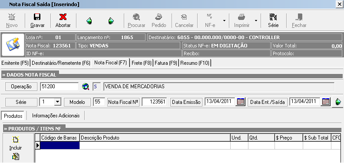The width and height of the screenshot is (344, 163).
Task: Open the calendar picker for Data Ent./Saída
Action: 326,102
